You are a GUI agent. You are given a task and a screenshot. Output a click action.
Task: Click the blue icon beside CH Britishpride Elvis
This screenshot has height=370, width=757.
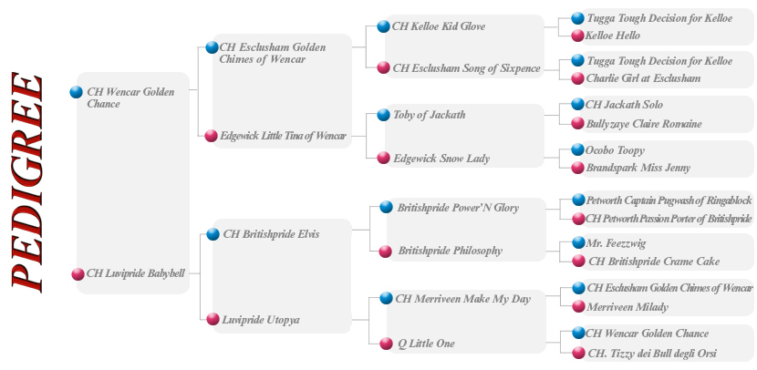(213, 234)
